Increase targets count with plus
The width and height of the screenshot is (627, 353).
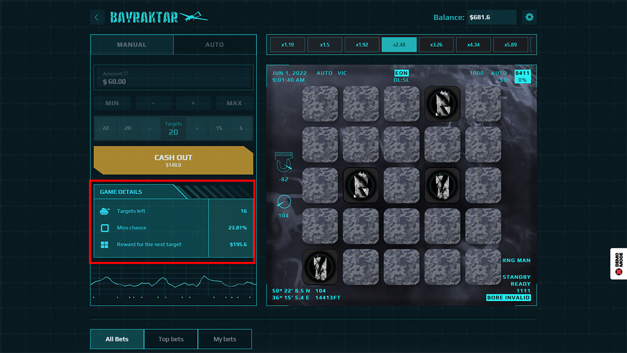pyautogui.click(x=197, y=128)
